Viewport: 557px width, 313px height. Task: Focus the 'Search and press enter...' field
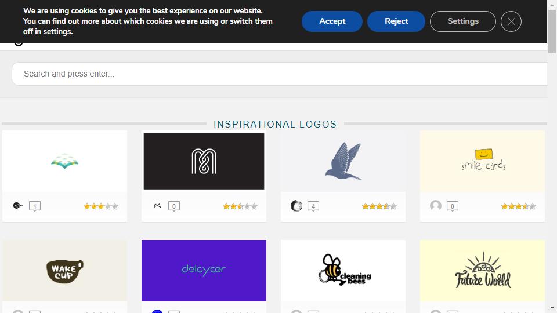[279, 74]
